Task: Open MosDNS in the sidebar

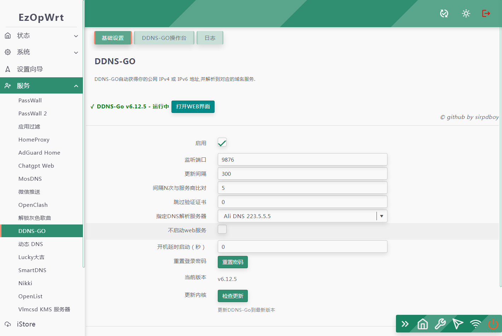Action: tap(30, 179)
